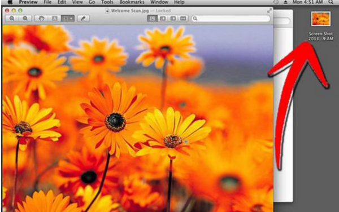339x212 pixels.
Task: Click the magnifier icon in search field
Action: [195, 19]
